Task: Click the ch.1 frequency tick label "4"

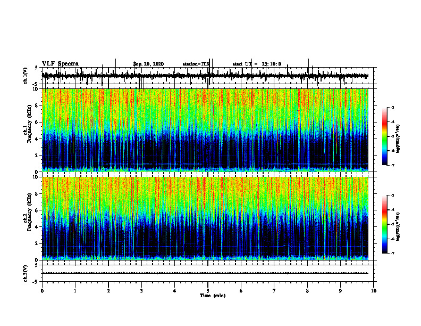Action: (37, 139)
